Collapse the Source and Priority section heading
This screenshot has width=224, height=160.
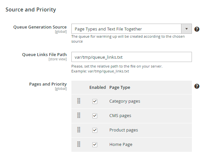point(31,10)
